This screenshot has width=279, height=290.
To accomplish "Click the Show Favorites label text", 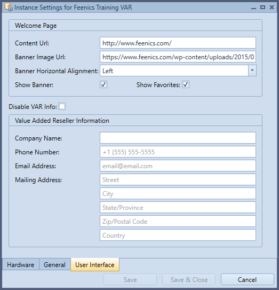I will pyautogui.click(x=158, y=85).
